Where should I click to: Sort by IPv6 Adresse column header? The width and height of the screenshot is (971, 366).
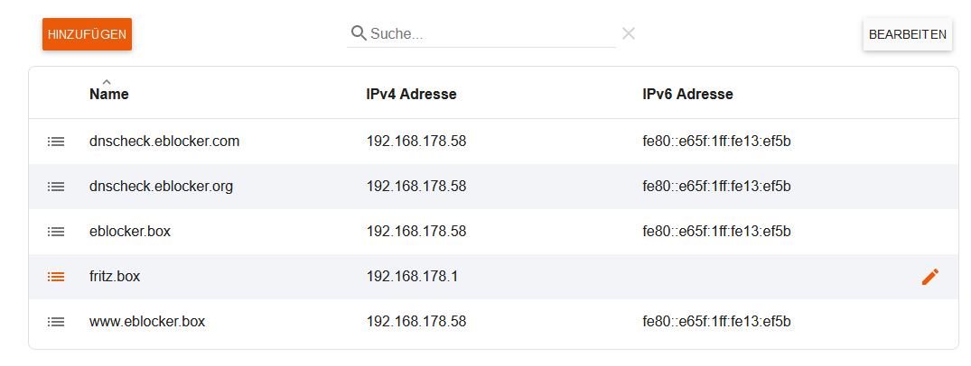tap(688, 95)
